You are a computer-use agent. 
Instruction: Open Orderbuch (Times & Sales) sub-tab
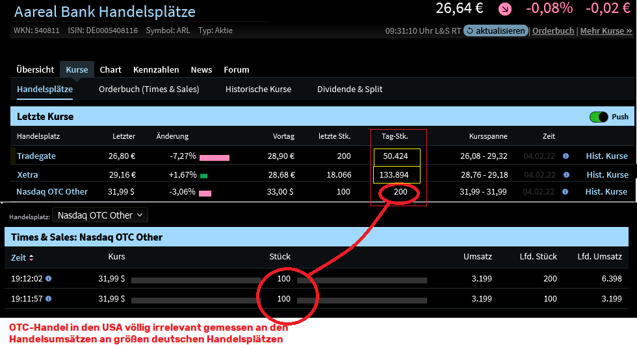click(x=149, y=89)
